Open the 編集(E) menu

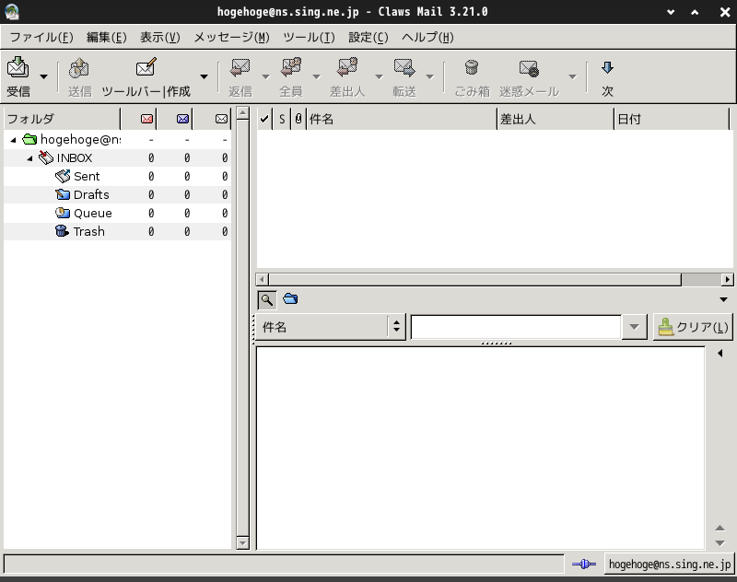tap(107, 37)
